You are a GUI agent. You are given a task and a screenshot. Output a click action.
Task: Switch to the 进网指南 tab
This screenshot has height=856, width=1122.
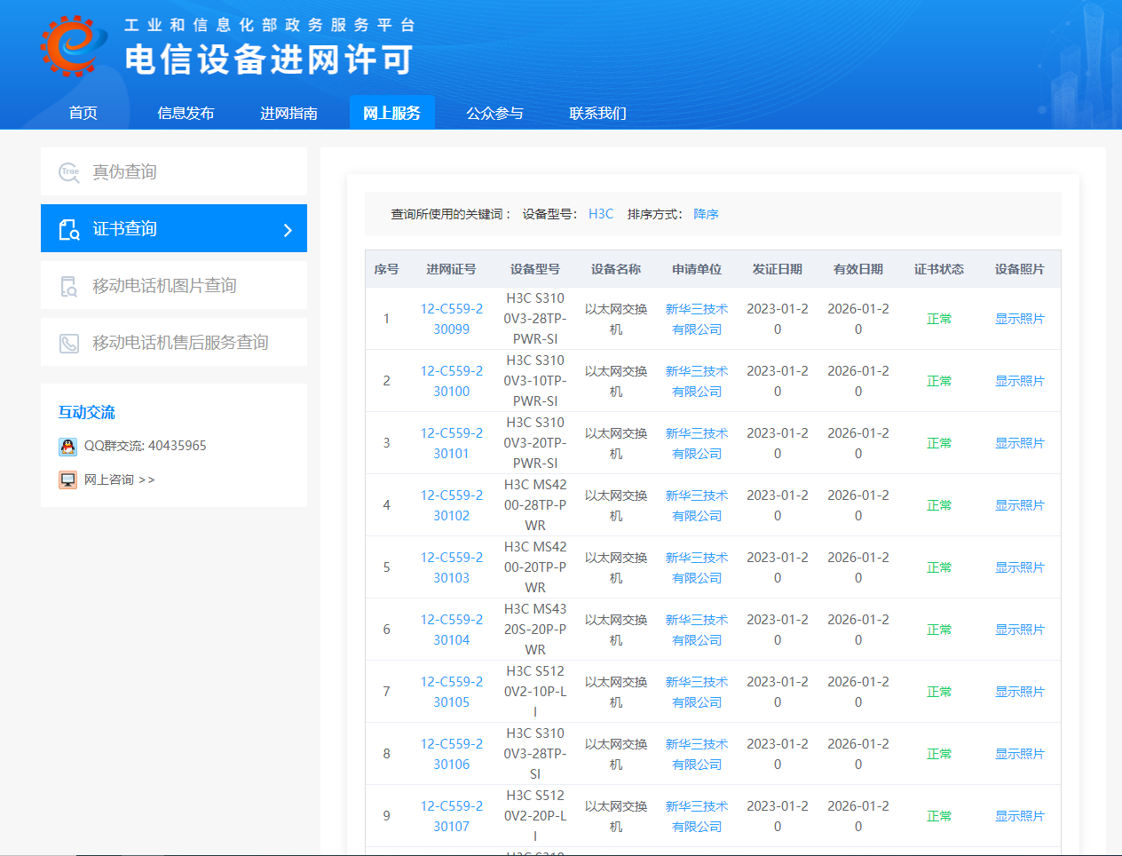click(288, 113)
